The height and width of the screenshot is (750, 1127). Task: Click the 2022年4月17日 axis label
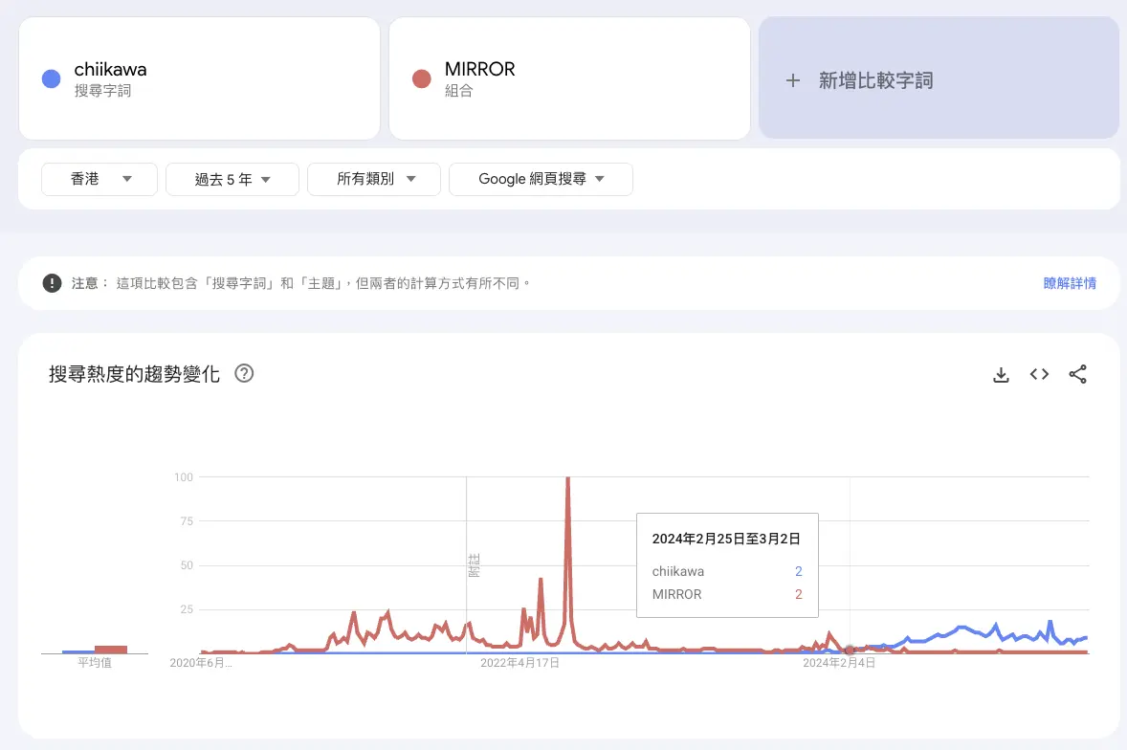point(519,662)
